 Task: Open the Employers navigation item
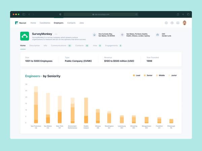coord(59,23)
